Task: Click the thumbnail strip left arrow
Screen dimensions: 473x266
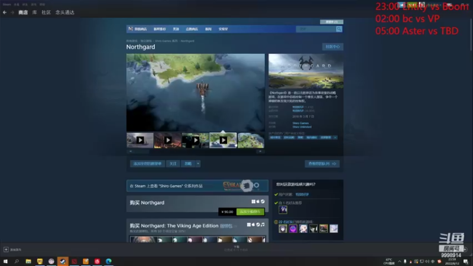Action: [130, 151]
